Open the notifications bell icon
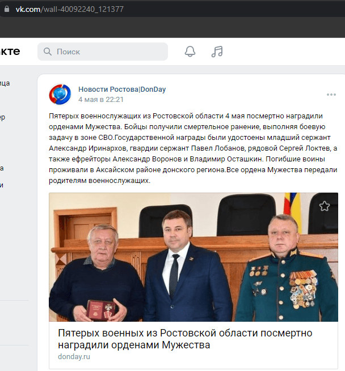Screen dimensions: 345x371 click(x=190, y=52)
